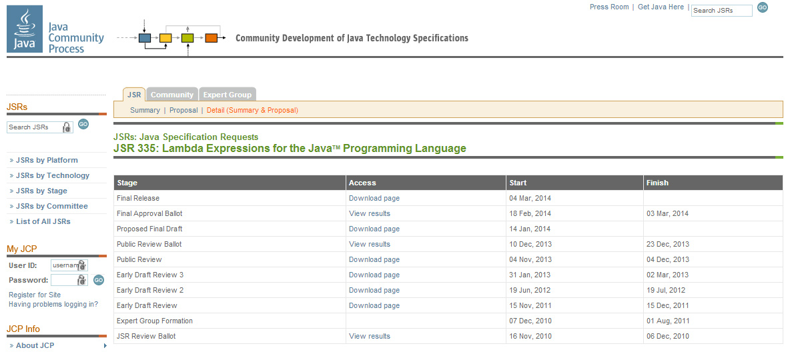Open JSRs by Committee

pos(52,206)
